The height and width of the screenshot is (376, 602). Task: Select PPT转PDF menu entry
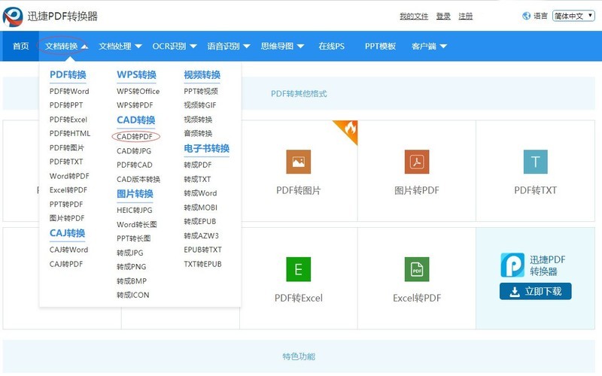pos(66,205)
